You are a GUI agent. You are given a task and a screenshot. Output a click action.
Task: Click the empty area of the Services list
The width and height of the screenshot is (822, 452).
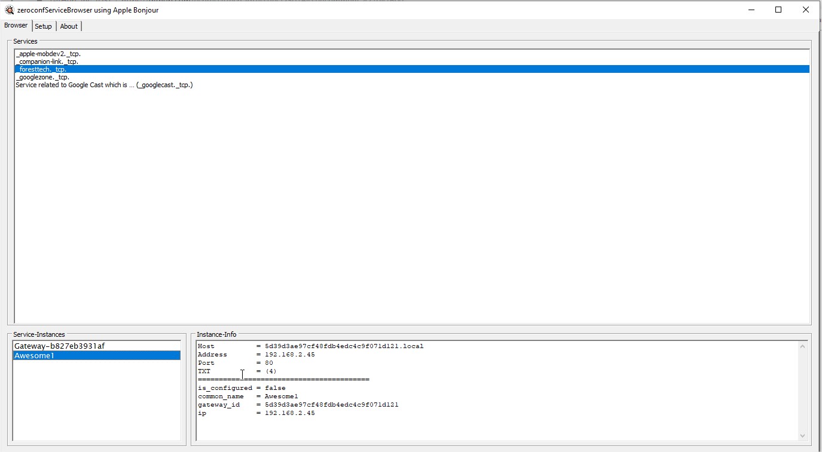point(359,179)
